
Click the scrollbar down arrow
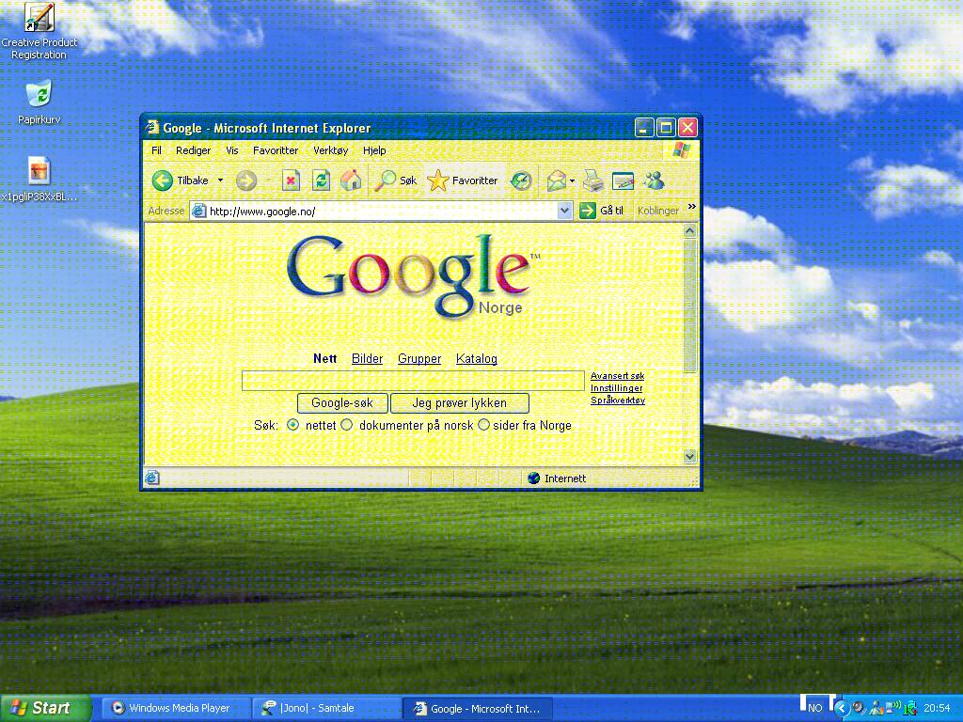click(689, 456)
